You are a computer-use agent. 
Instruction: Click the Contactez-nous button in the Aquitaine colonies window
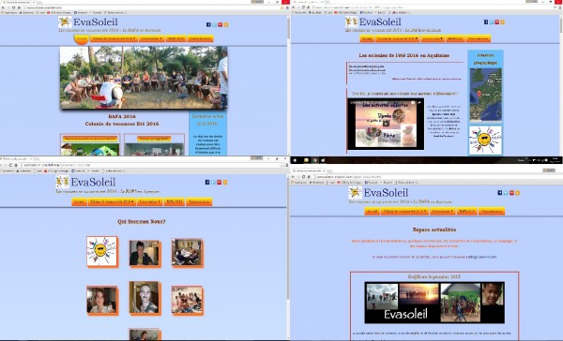pos(479,38)
